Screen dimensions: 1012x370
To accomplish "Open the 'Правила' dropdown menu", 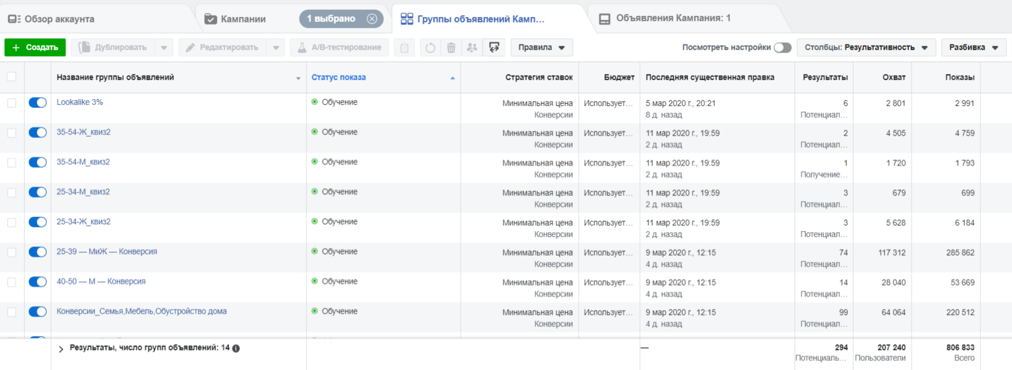I will pyautogui.click(x=542, y=48).
